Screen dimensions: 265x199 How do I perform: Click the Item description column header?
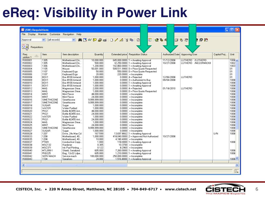(72, 56)
